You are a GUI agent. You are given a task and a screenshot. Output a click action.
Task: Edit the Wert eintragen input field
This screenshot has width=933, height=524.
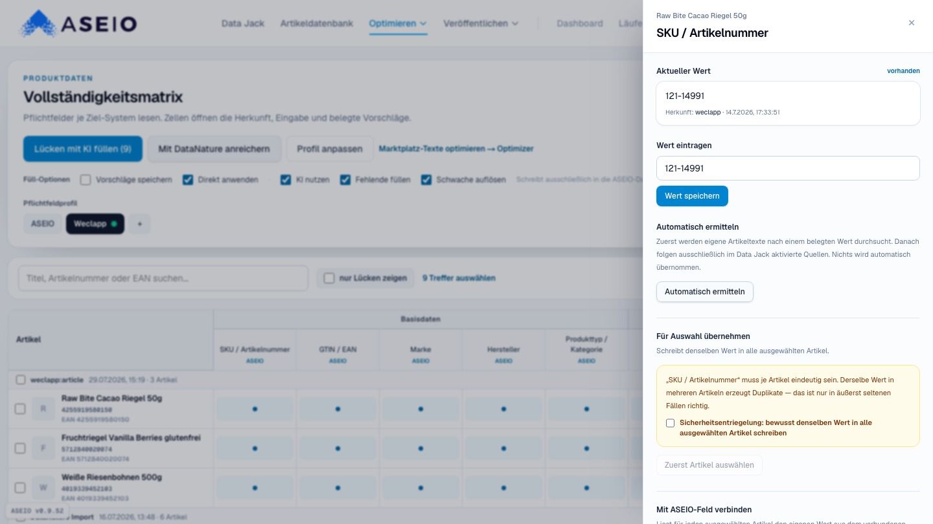click(x=788, y=168)
